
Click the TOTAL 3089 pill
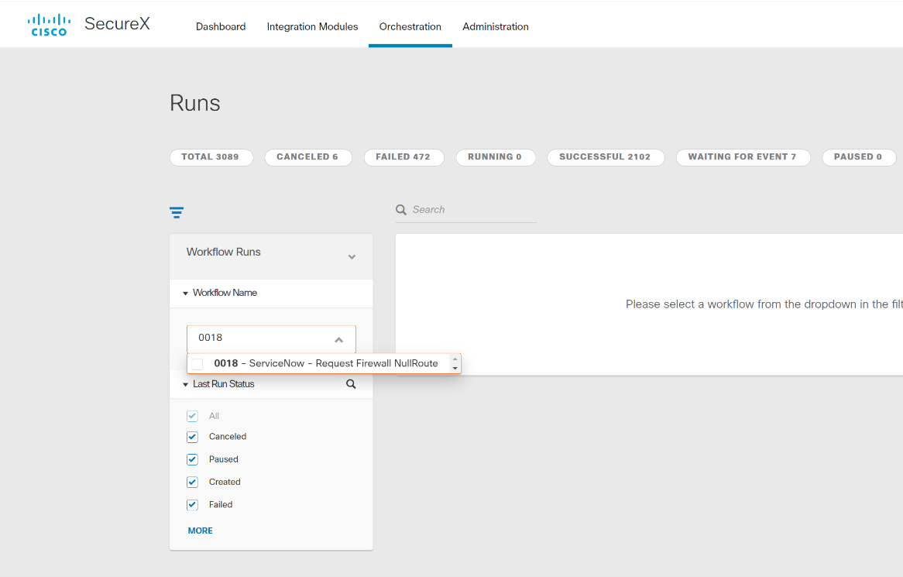(x=211, y=157)
